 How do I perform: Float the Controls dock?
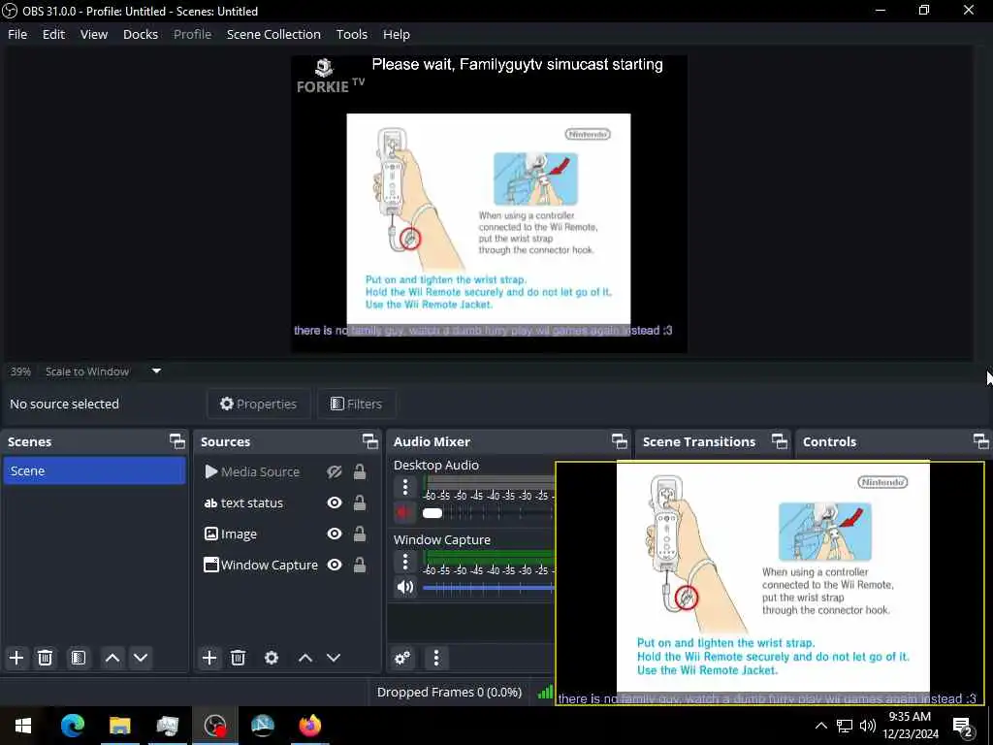click(x=980, y=441)
